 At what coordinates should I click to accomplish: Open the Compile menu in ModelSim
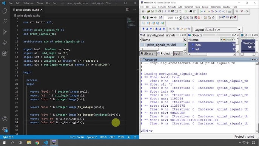[162, 7]
